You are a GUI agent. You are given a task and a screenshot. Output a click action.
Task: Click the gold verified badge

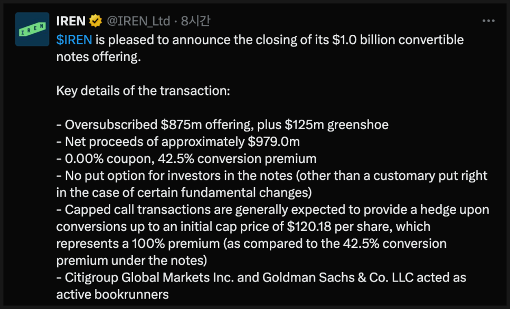click(96, 21)
